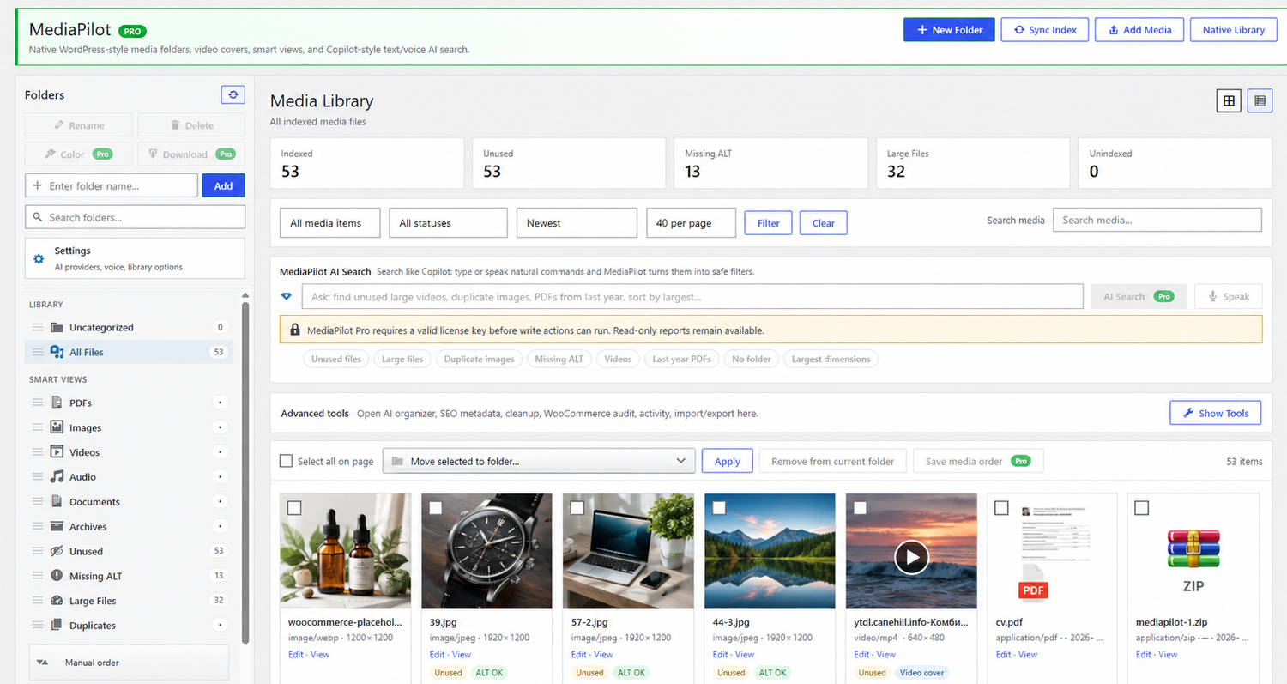Check the woocommerce-placeholder image checkbox
The image size is (1287, 684).
[x=294, y=508]
